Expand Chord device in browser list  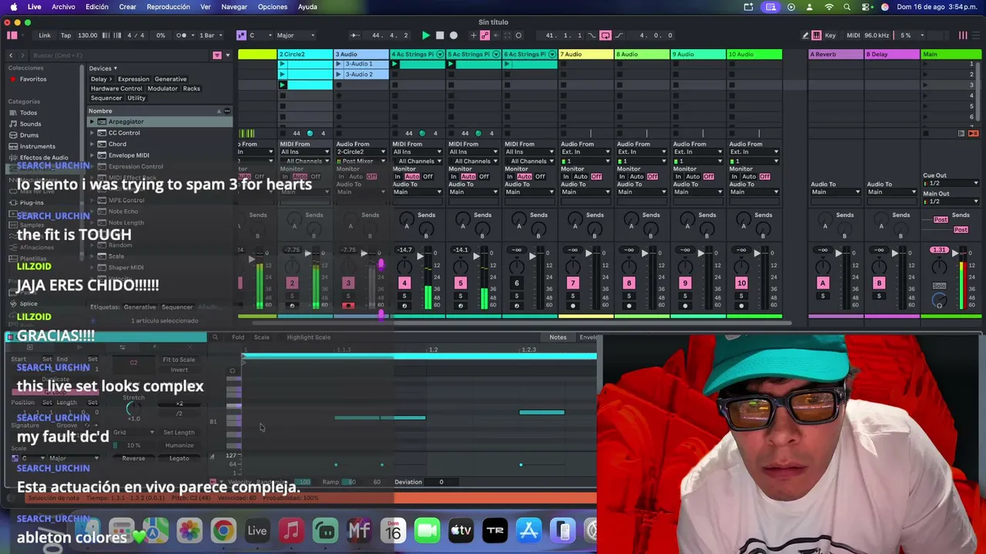click(92, 144)
